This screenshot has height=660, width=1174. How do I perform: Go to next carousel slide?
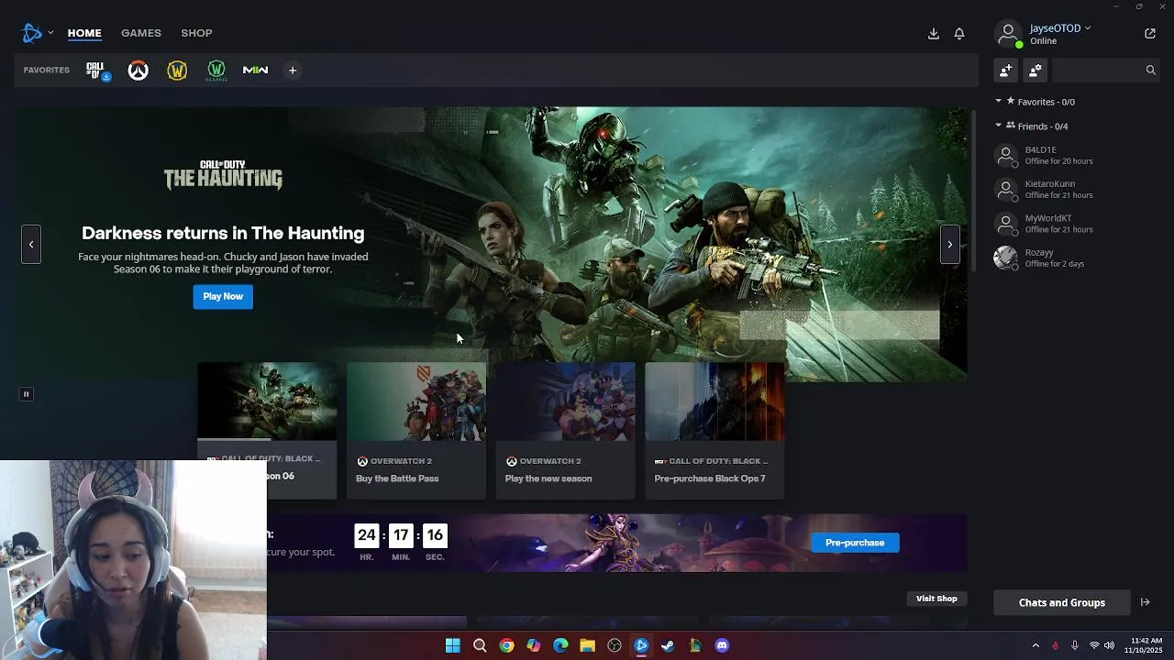(x=950, y=245)
